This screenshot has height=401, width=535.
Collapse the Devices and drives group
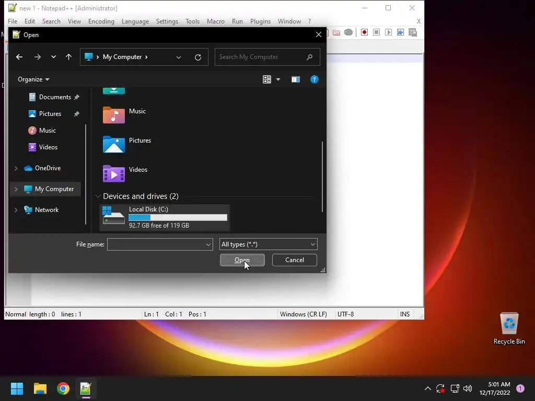(98, 196)
